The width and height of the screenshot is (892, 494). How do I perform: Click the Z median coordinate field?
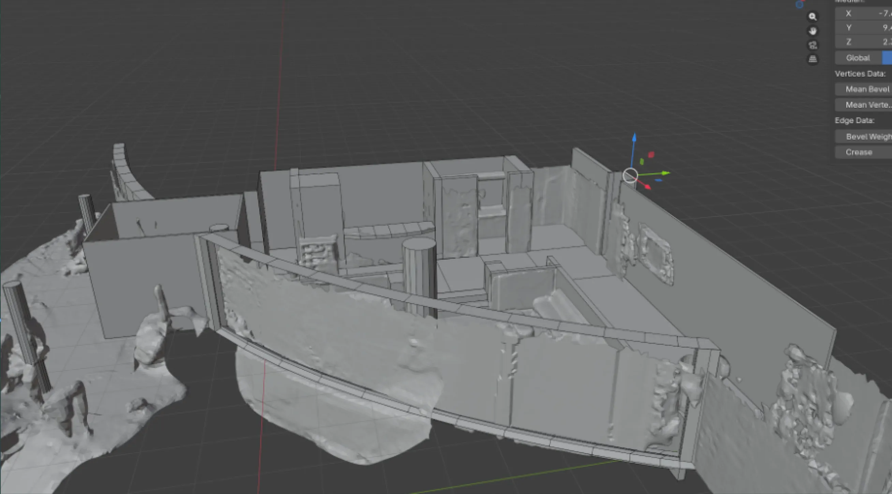(862, 42)
